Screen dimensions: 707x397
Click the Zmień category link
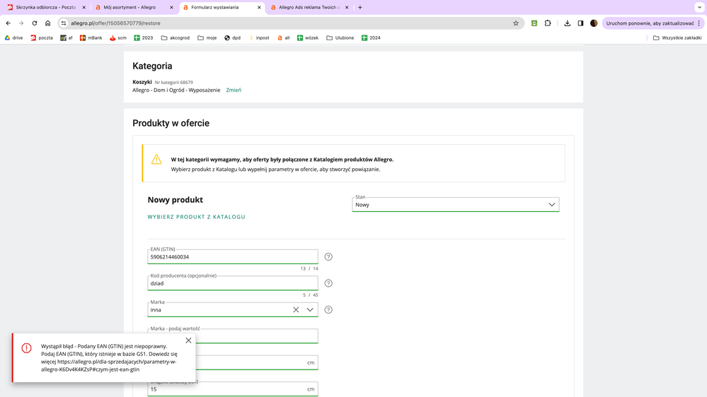coord(234,90)
